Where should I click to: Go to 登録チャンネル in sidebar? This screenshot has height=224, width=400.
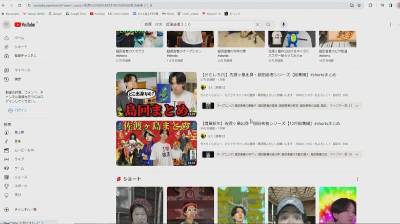[x=25, y=55]
